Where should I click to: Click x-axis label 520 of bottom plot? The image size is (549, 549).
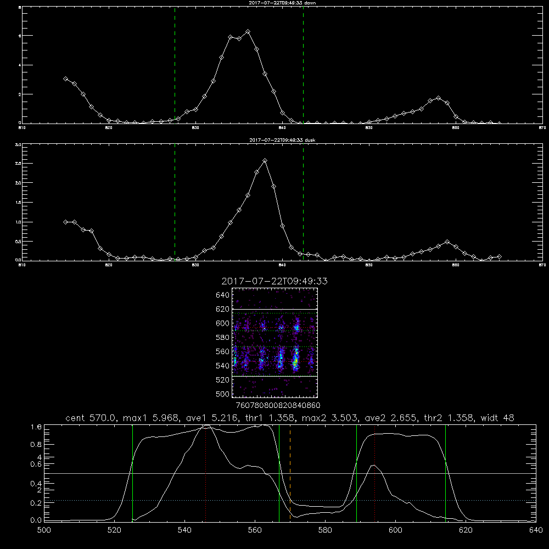tap(114, 530)
